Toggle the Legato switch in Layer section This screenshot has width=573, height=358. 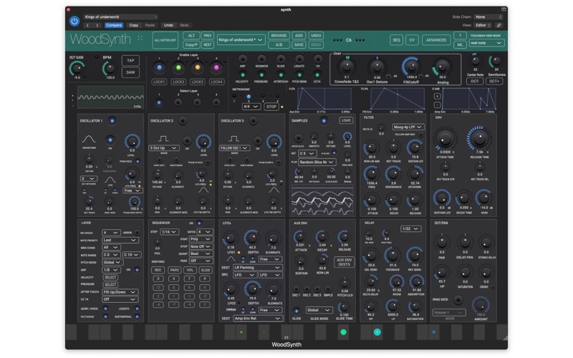[x=137, y=309]
